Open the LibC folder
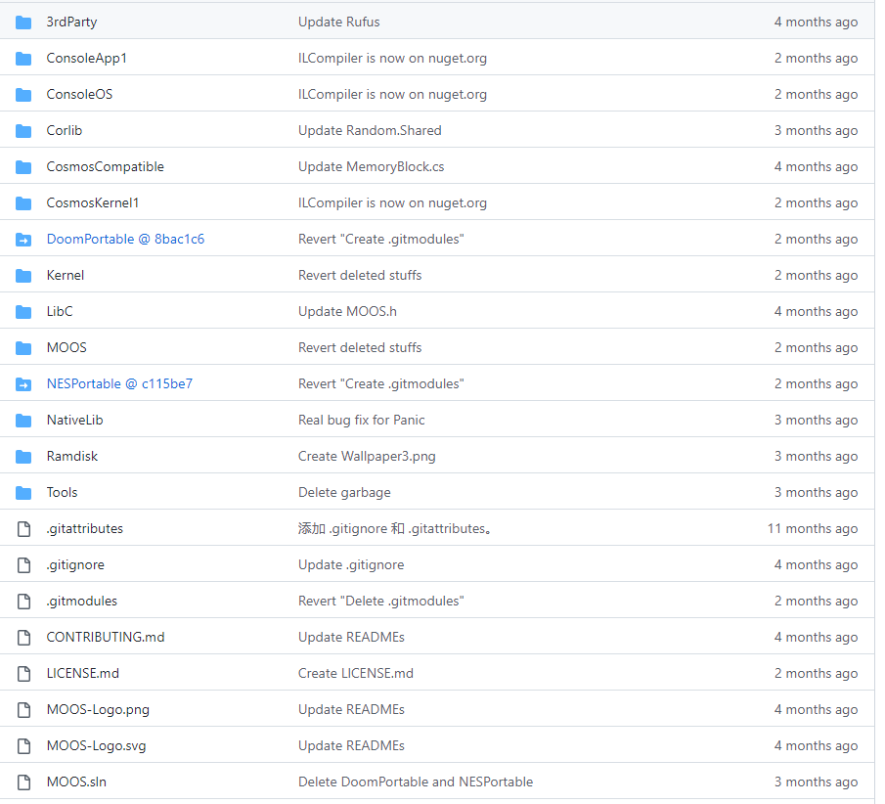The image size is (885, 804). (x=60, y=311)
